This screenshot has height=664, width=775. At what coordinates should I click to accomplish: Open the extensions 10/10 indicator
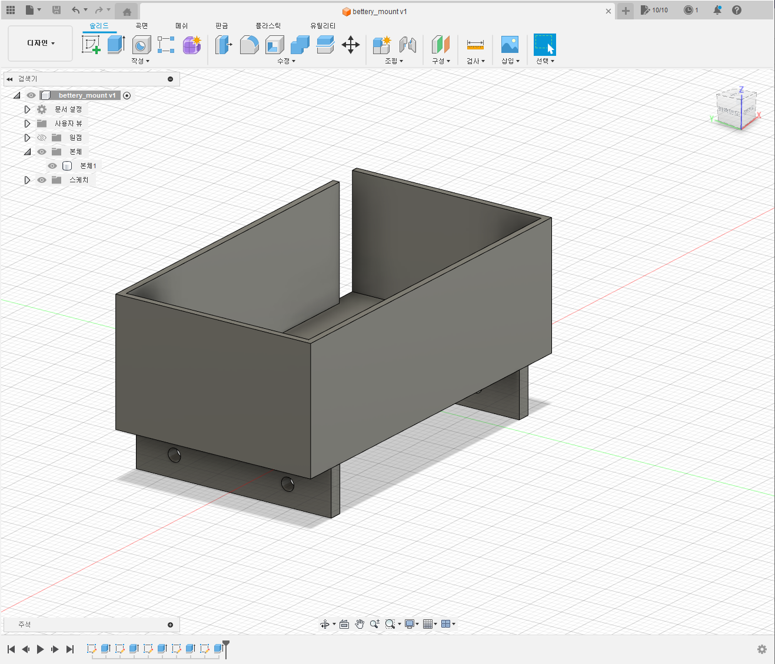click(654, 10)
